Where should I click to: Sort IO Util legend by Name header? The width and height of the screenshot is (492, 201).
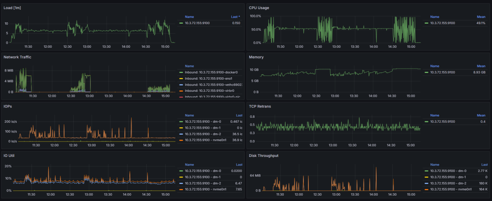click(x=189, y=165)
